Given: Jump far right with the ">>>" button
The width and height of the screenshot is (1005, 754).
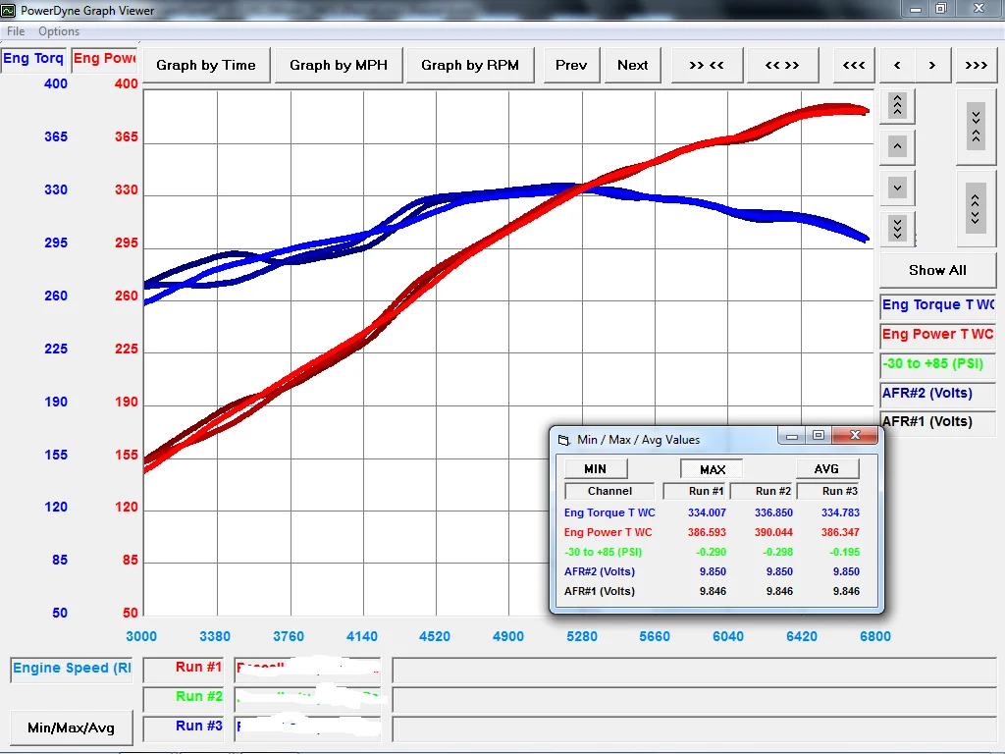Looking at the screenshot, I should pos(977,65).
